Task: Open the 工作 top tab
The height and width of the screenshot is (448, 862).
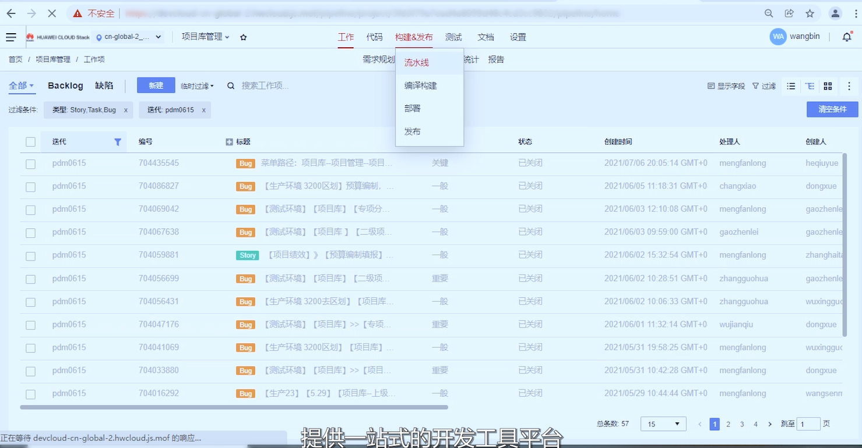Action: pyautogui.click(x=346, y=37)
